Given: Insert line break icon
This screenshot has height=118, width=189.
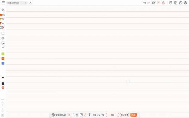Looking at the screenshot, I should (x=99, y=115).
